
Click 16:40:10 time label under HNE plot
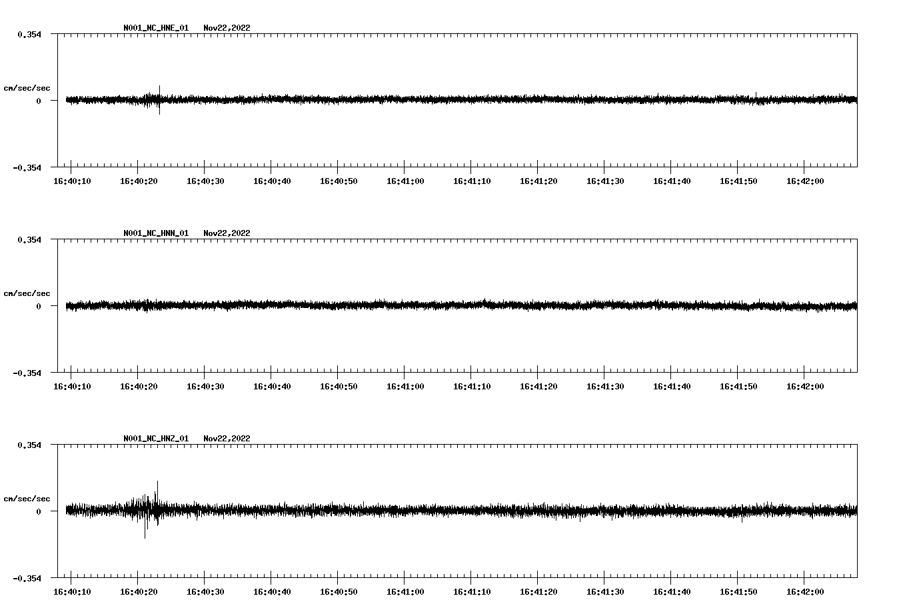(x=72, y=181)
